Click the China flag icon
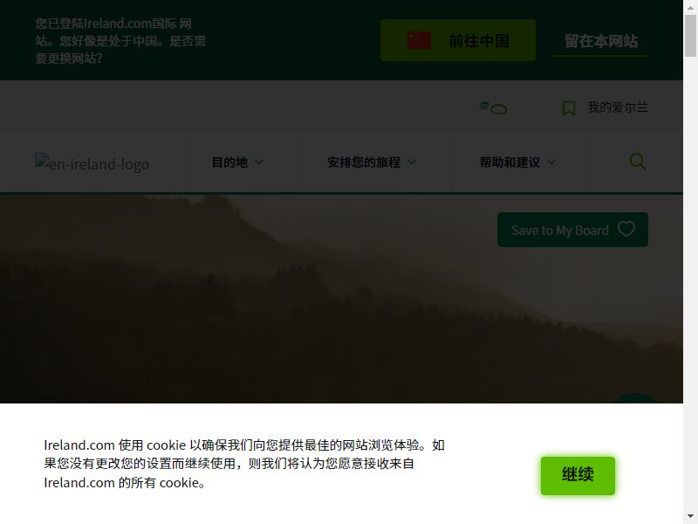 (419, 40)
